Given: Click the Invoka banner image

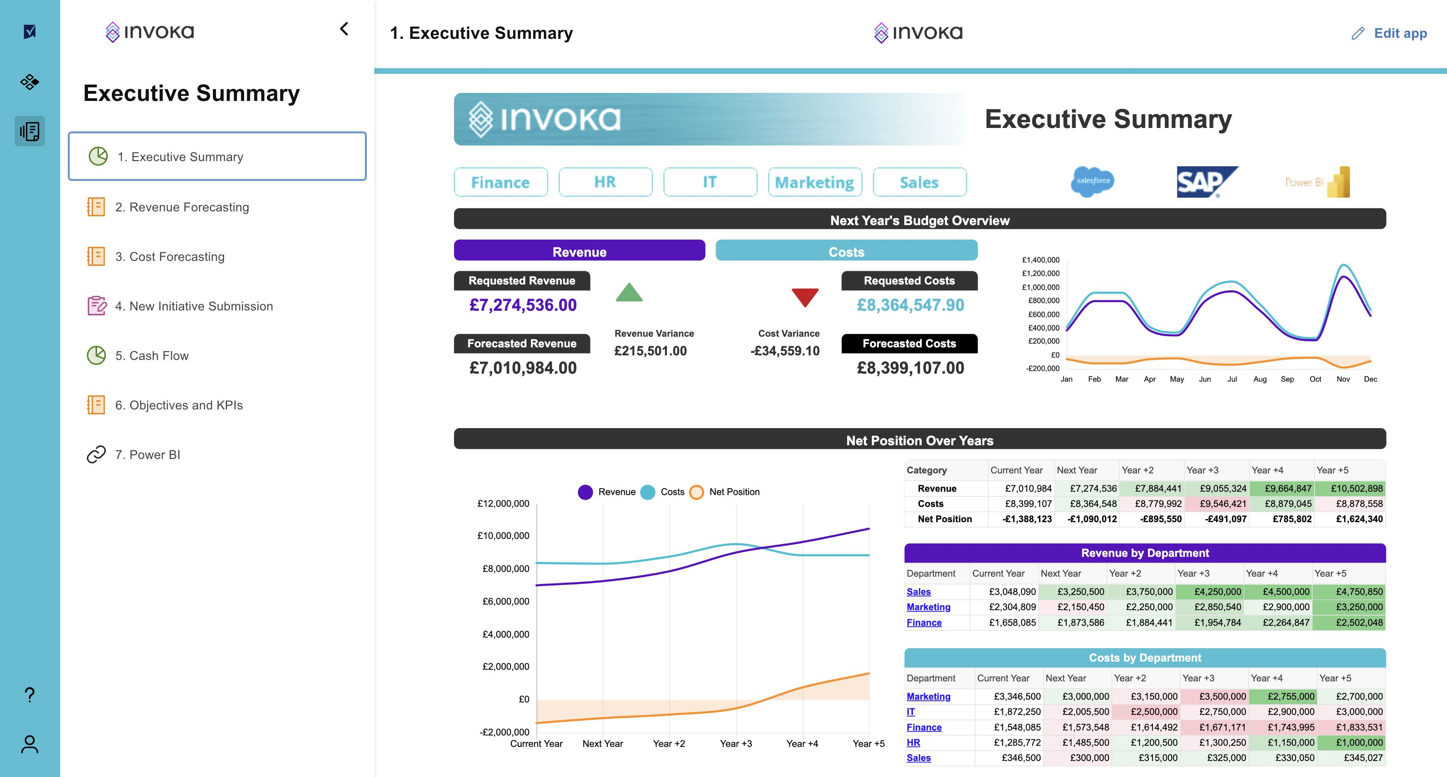Looking at the screenshot, I should coord(710,119).
